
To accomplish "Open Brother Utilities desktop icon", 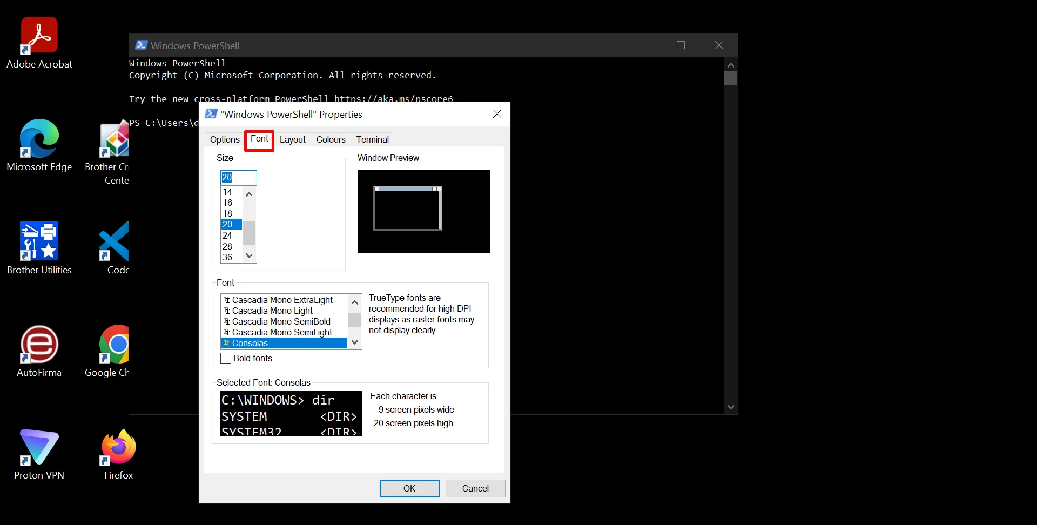I will (39, 241).
